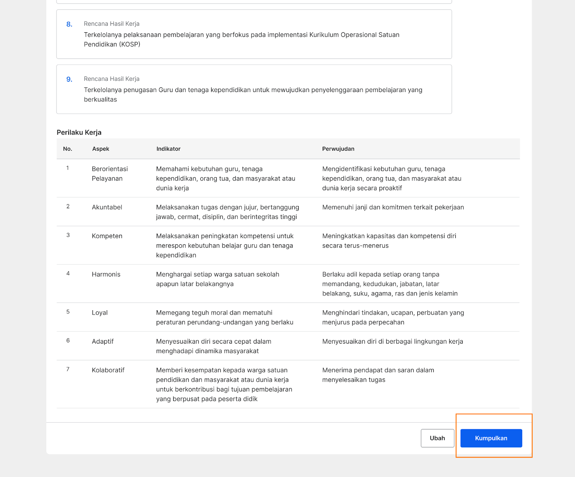The height and width of the screenshot is (477, 575).
Task: Click 'Meningkatkan kapasitas dan kompetensi diri' cell
Action: (x=389, y=241)
